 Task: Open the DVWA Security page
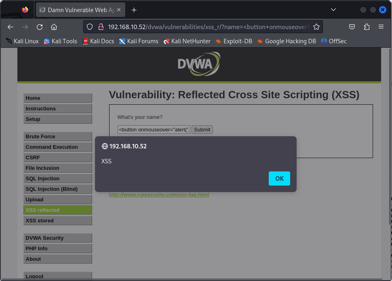tap(58, 238)
